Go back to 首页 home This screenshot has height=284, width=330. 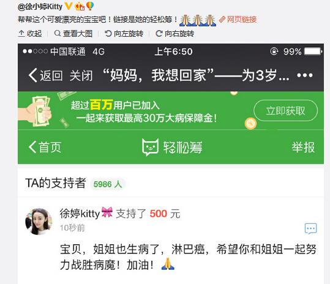coord(45,147)
